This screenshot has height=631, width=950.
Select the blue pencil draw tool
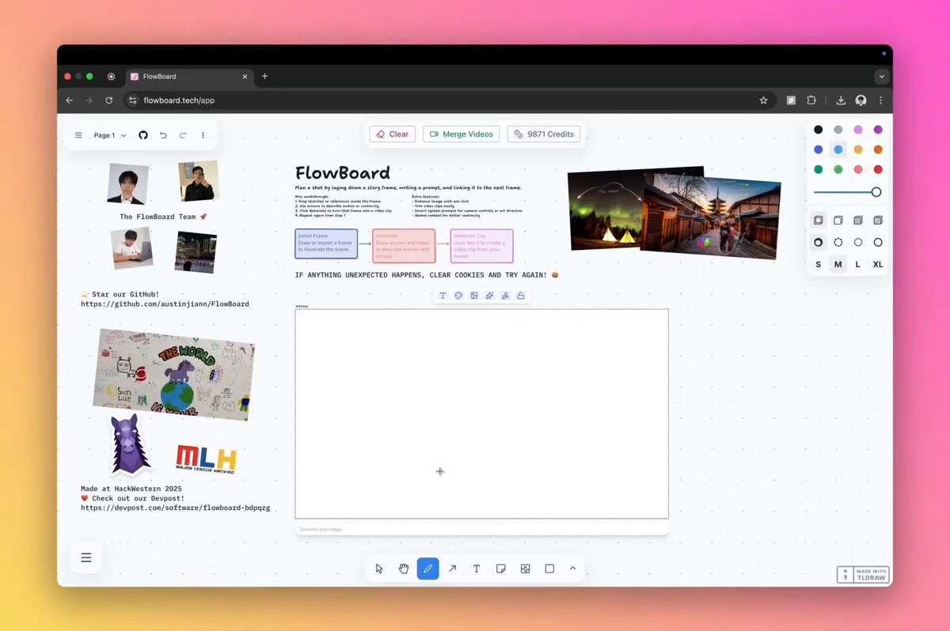tap(428, 569)
